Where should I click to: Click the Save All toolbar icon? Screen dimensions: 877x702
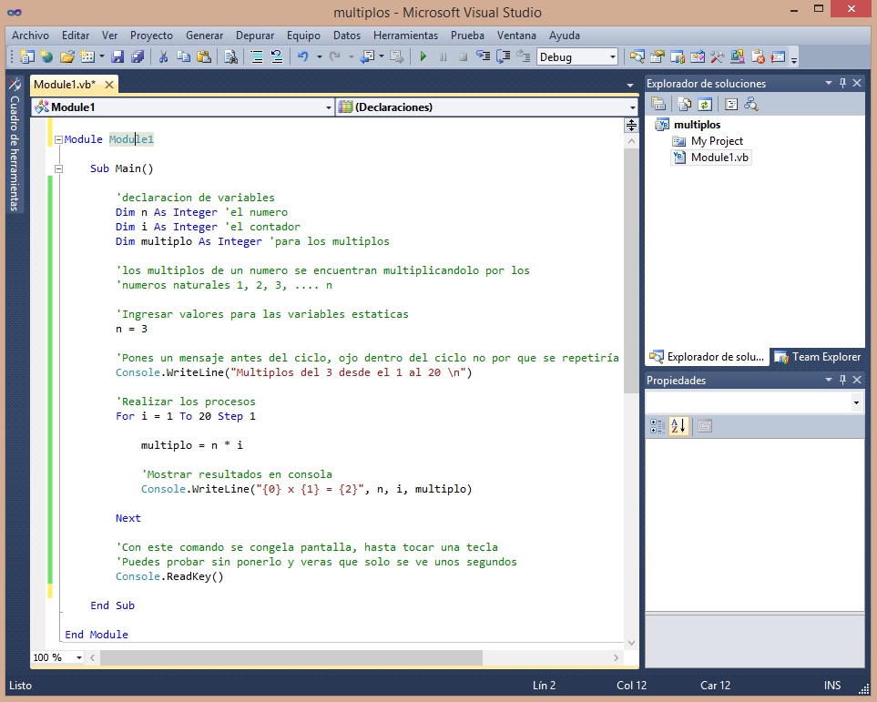pyautogui.click(x=138, y=56)
